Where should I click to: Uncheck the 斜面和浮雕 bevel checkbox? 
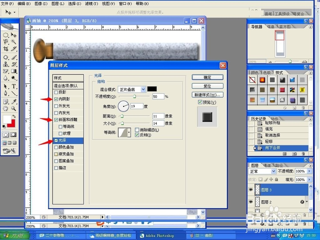point(56,120)
